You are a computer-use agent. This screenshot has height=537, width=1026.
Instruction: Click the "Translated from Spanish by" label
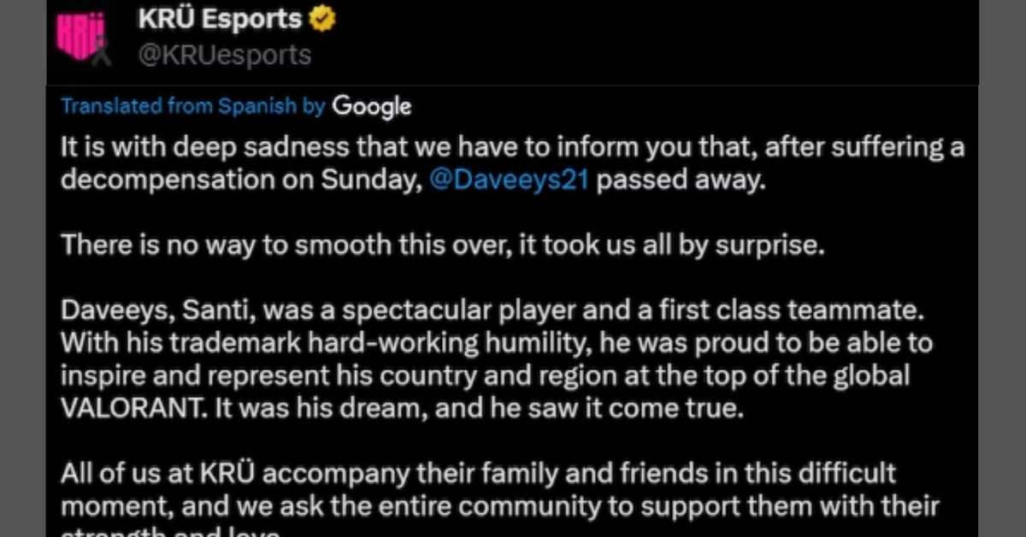click(x=193, y=106)
